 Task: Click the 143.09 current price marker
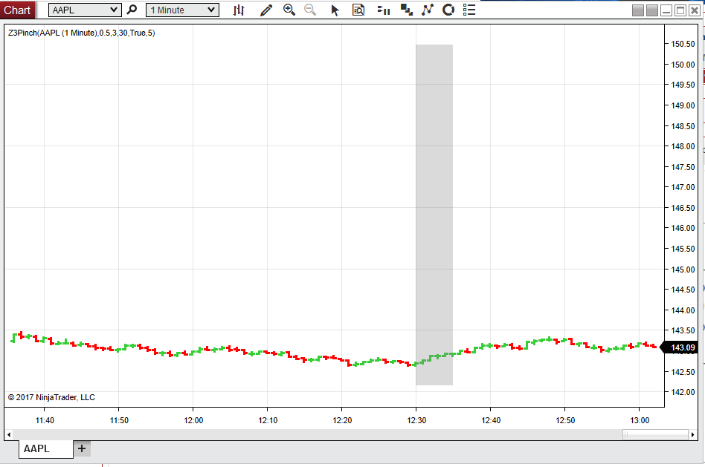pos(680,347)
